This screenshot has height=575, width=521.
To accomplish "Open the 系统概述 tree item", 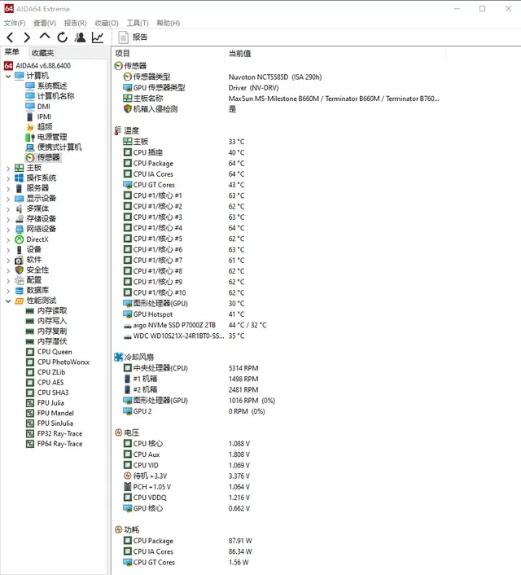I will pyautogui.click(x=51, y=86).
